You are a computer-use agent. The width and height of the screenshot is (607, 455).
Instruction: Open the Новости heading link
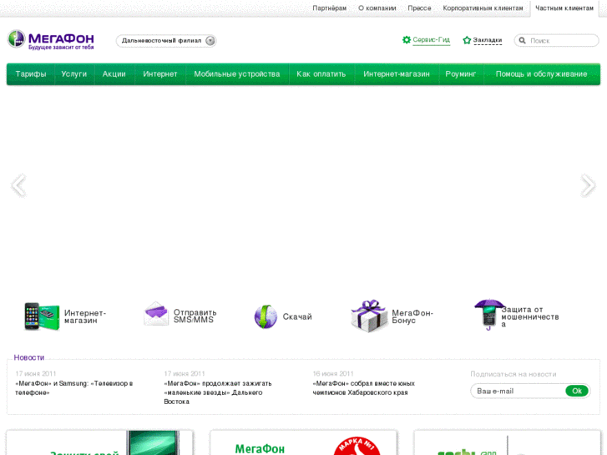[x=29, y=357]
